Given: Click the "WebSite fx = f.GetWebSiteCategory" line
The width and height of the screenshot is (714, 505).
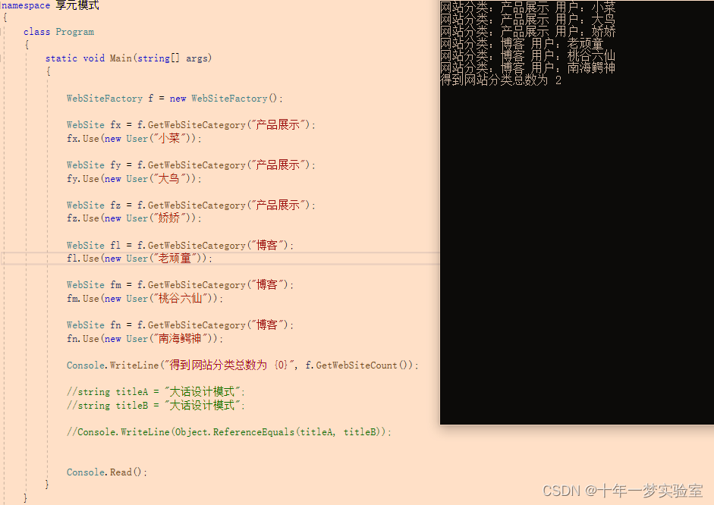Looking at the screenshot, I should pyautogui.click(x=191, y=124).
